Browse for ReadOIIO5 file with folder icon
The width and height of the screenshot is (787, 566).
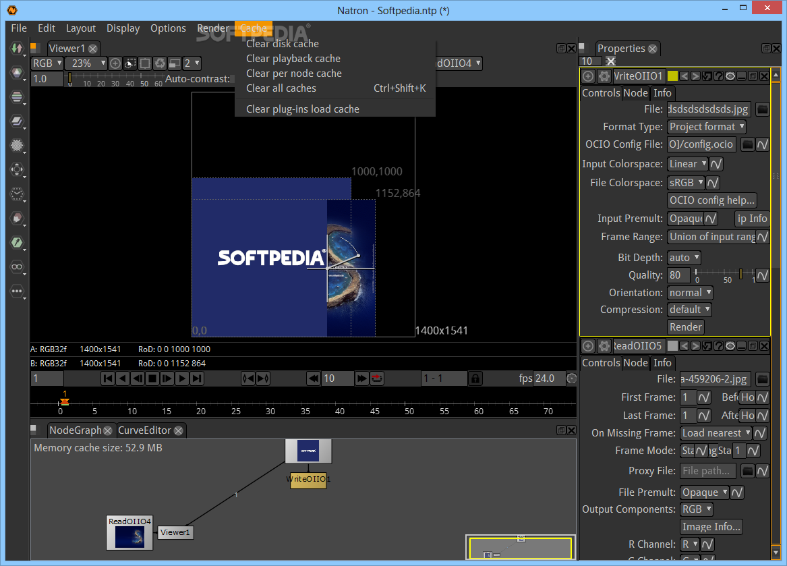pos(763,379)
